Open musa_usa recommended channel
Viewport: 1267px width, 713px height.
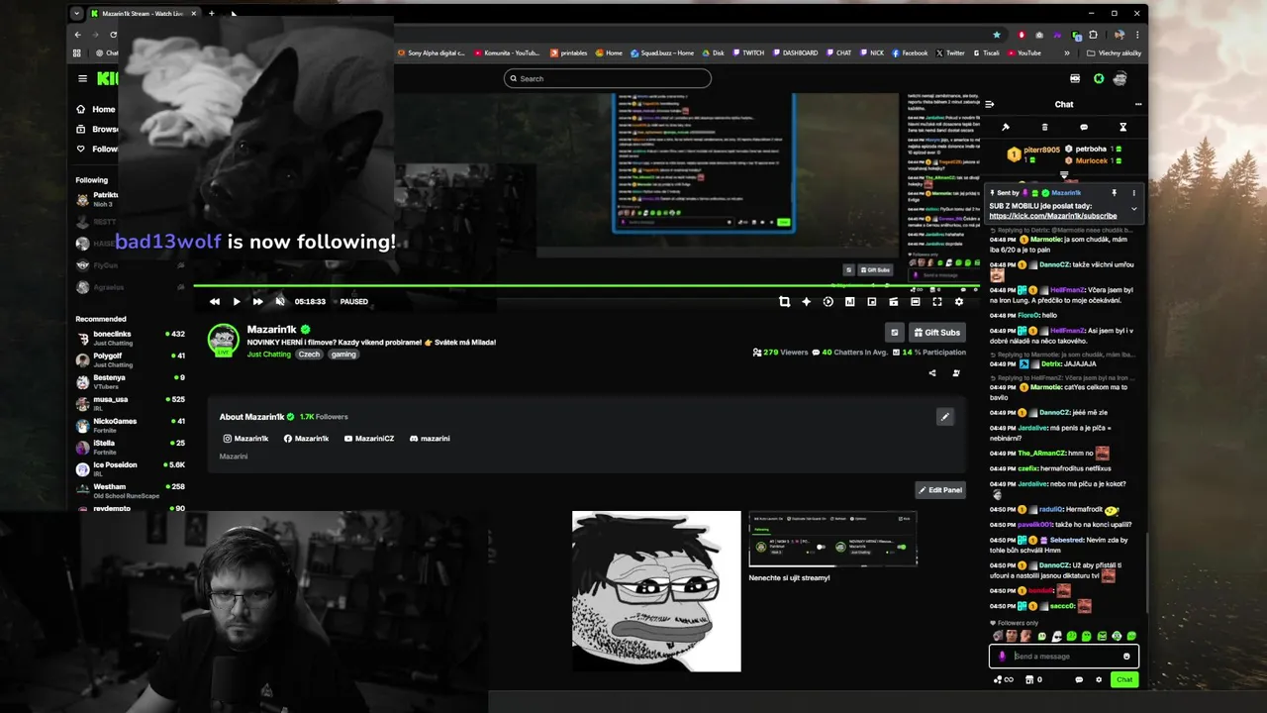pos(131,402)
